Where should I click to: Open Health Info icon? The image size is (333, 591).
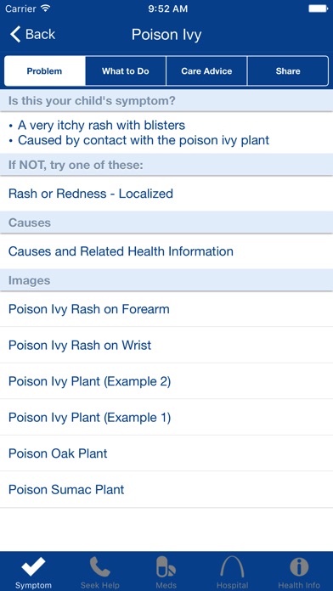(299, 567)
